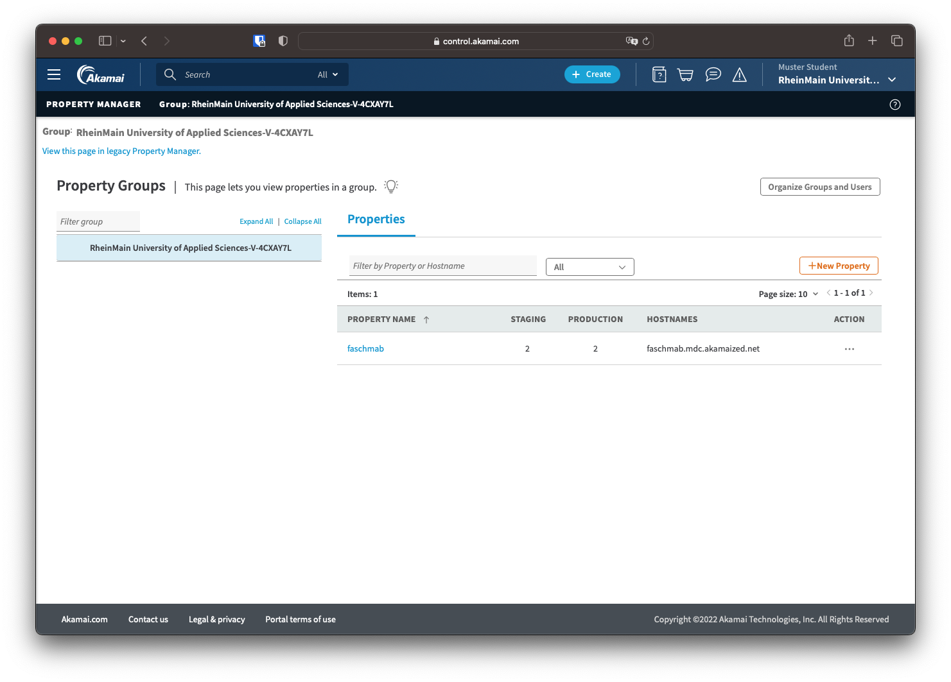Click the Filter group input
The height and width of the screenshot is (682, 951).
(x=98, y=221)
